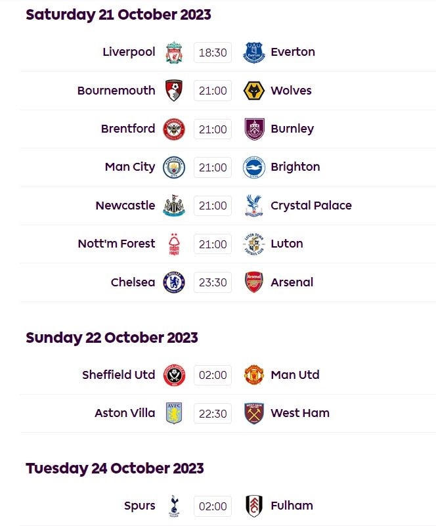The width and height of the screenshot is (436, 526).
Task: Click the Everton club crest
Action: click(253, 53)
